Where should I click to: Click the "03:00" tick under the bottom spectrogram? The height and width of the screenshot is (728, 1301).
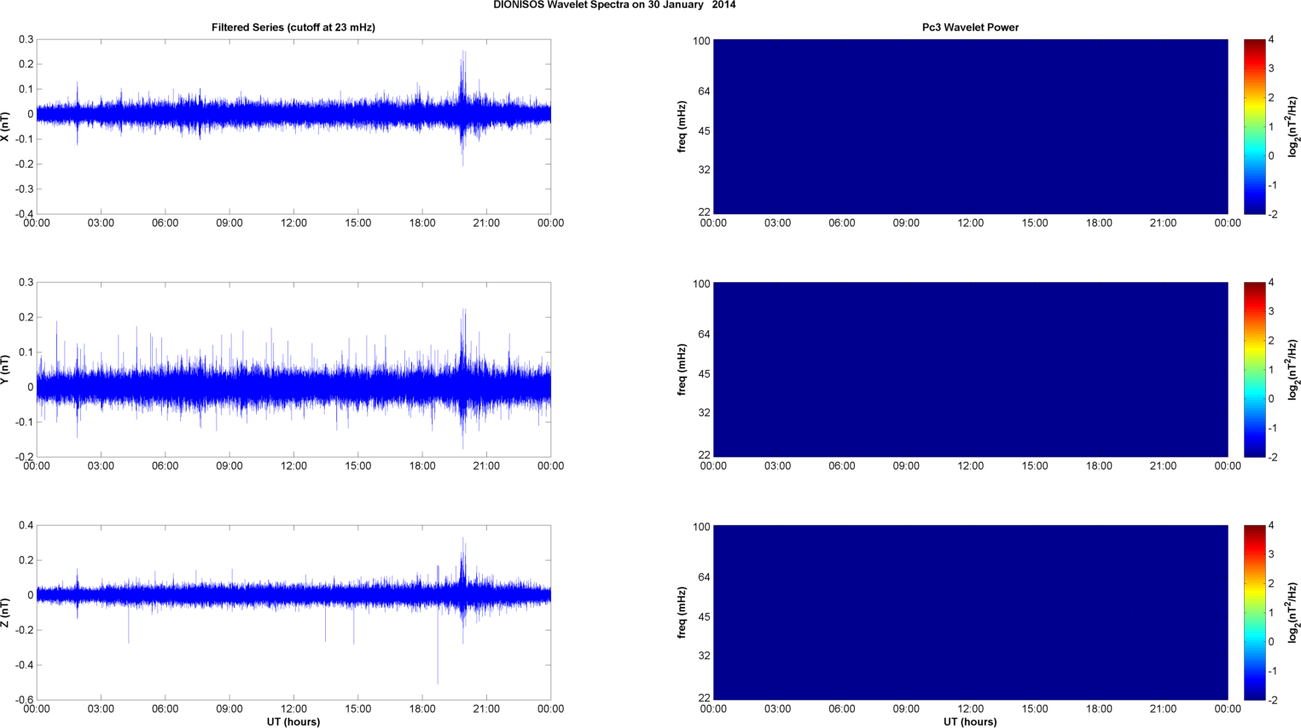coord(777,709)
